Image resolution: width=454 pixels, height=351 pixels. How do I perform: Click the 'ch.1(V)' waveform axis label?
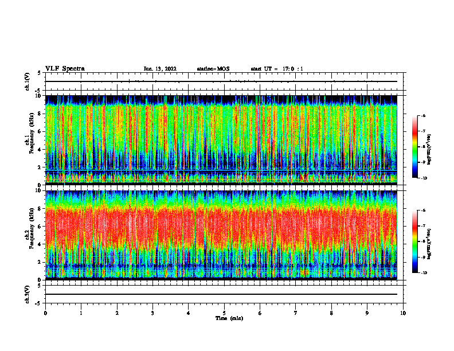(28, 81)
